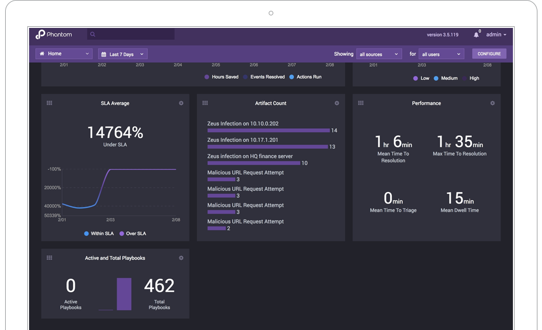Image resolution: width=542 pixels, height=330 pixels.
Task: Toggle the Within SLA legend series
Action: coord(99,234)
